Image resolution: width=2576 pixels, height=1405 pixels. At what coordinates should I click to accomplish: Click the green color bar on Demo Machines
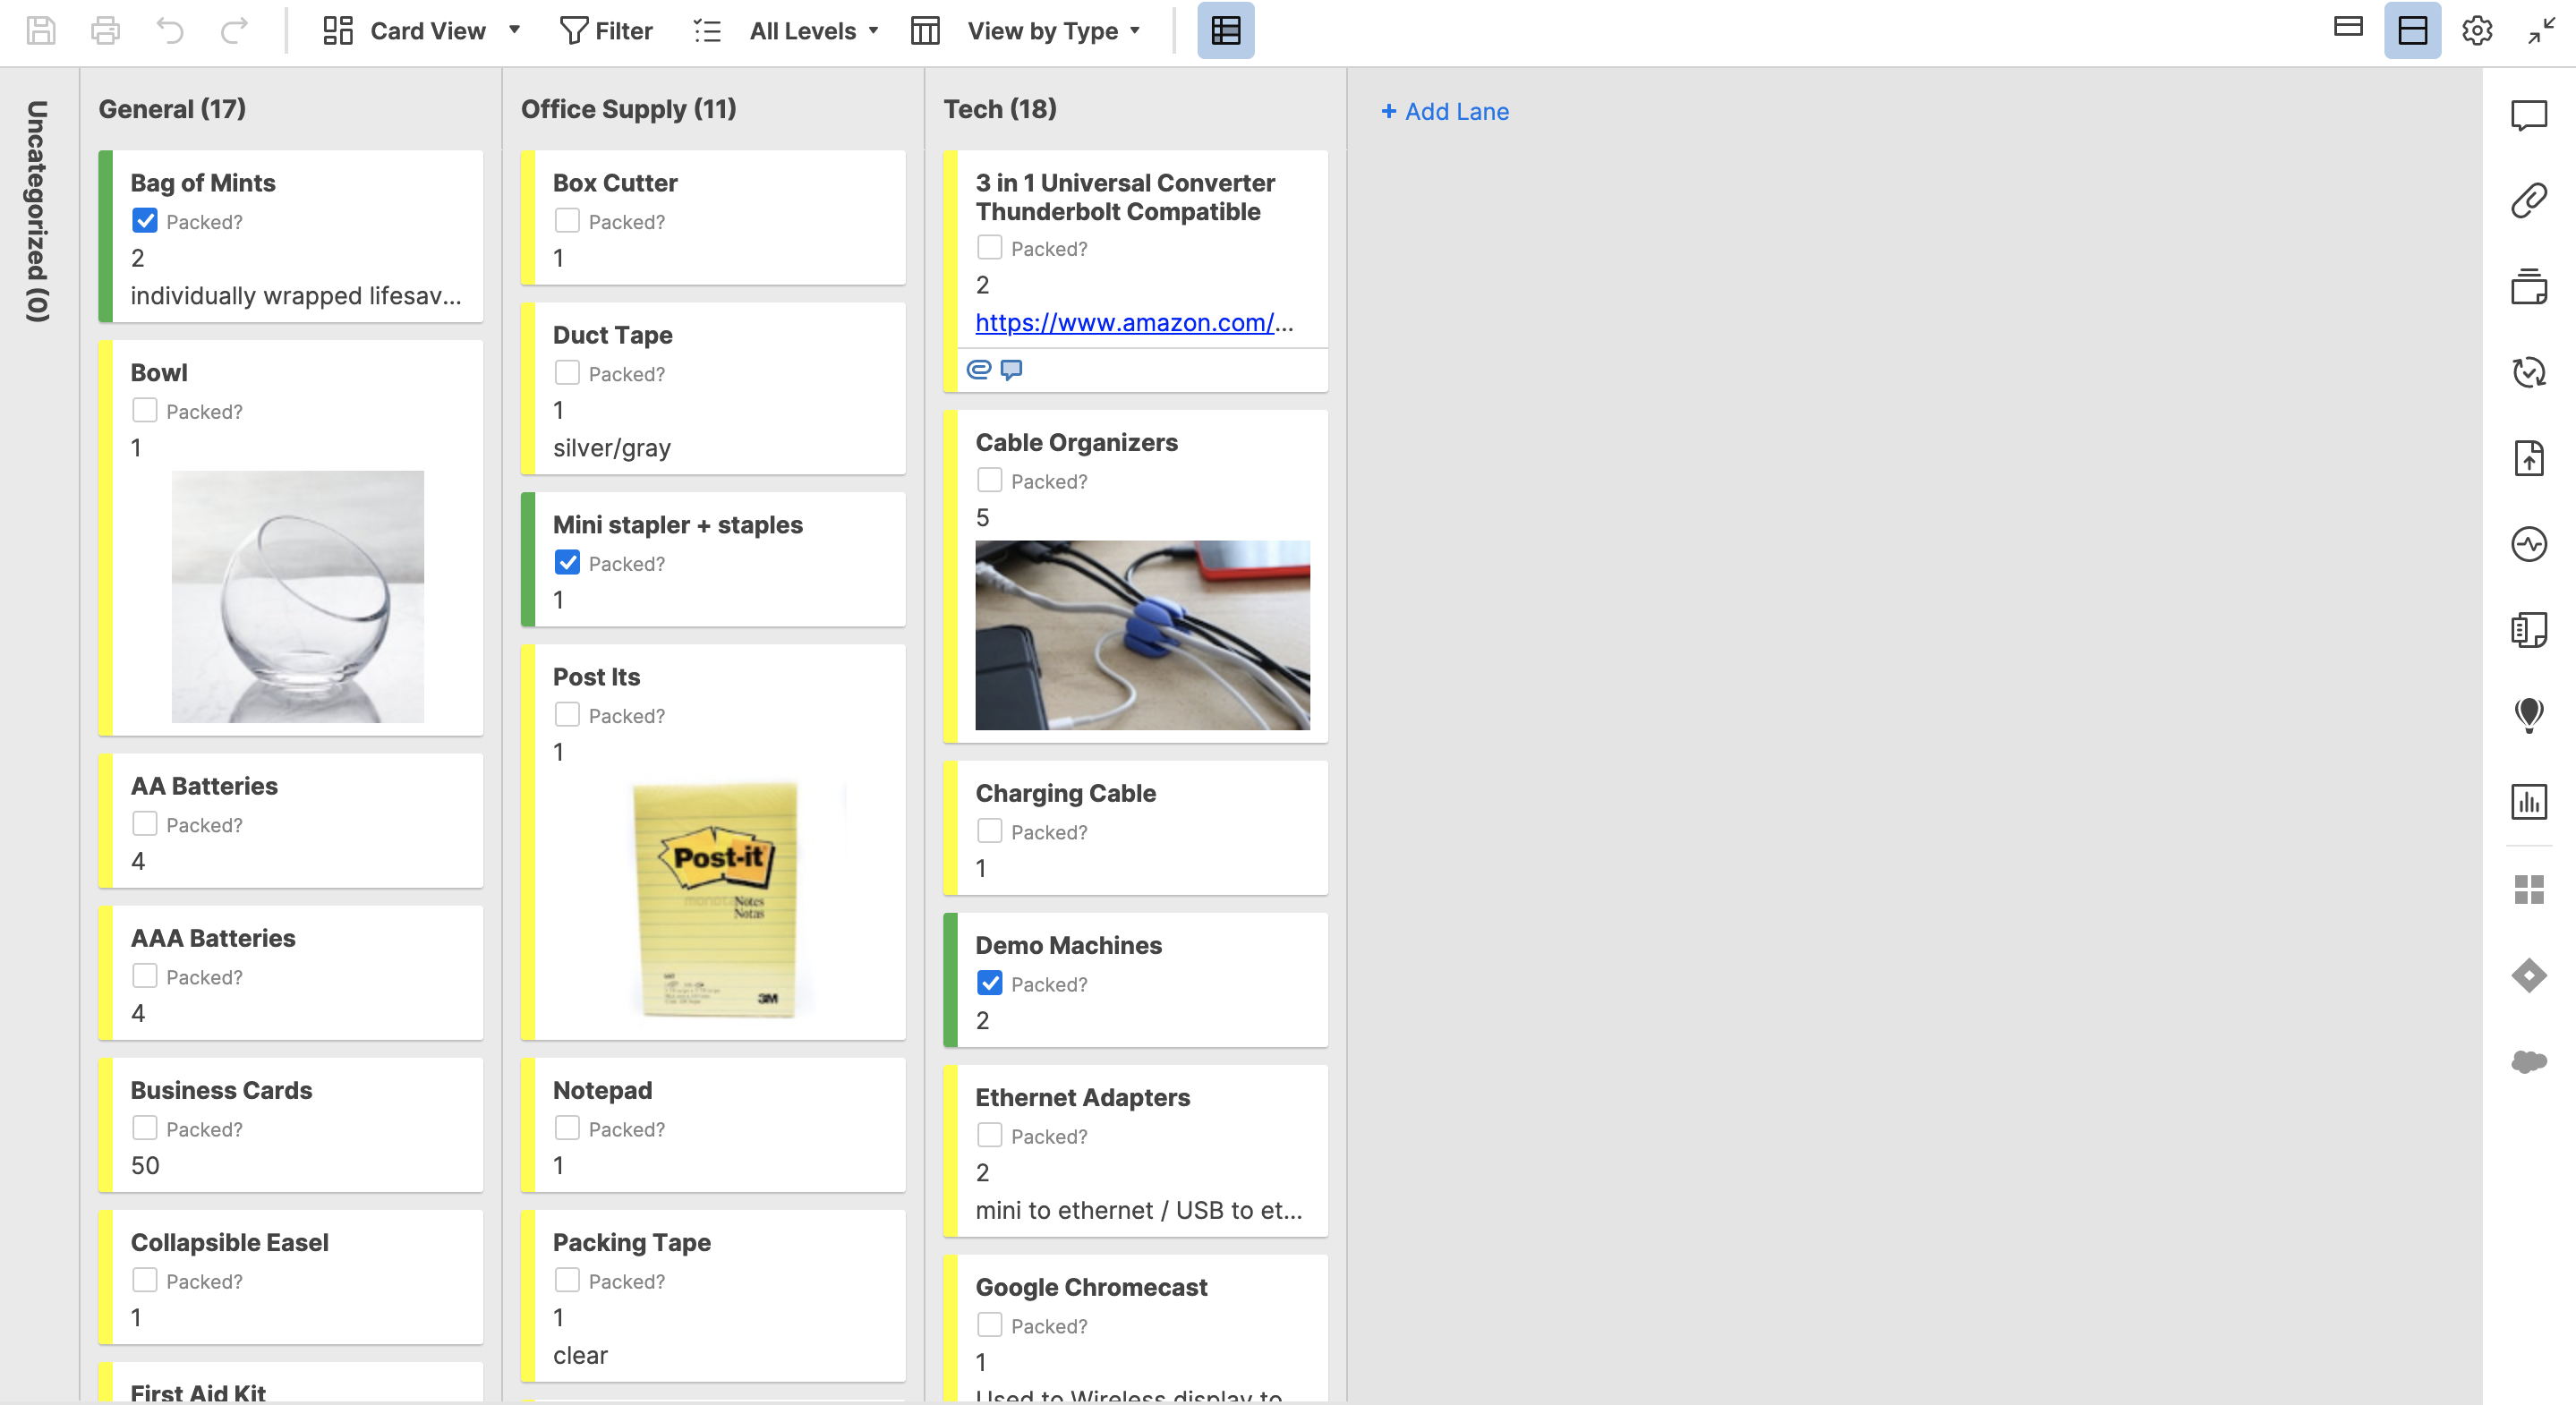(950, 980)
